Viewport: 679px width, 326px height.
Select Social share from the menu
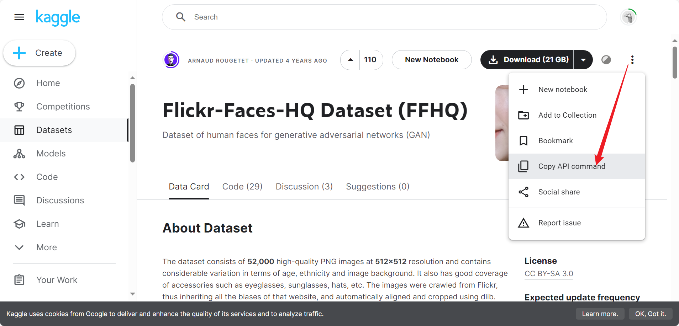point(559,192)
